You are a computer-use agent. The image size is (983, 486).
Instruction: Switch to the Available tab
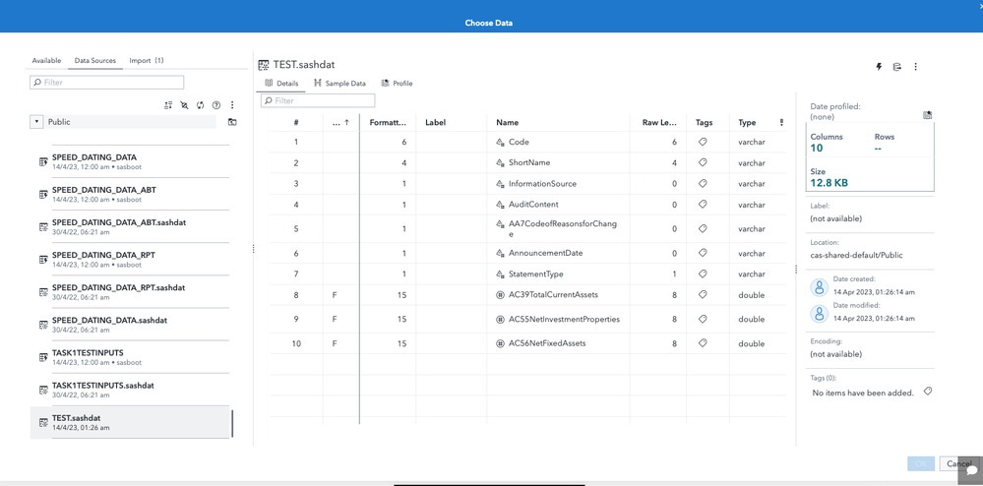pos(46,61)
